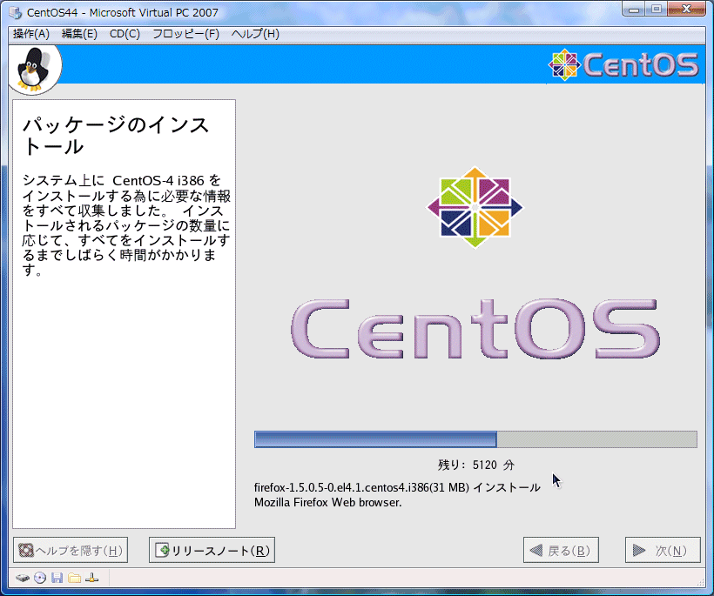This screenshot has height=596, width=714.
Task: Click the window resize grip corner
Action: pyautogui.click(x=701, y=582)
